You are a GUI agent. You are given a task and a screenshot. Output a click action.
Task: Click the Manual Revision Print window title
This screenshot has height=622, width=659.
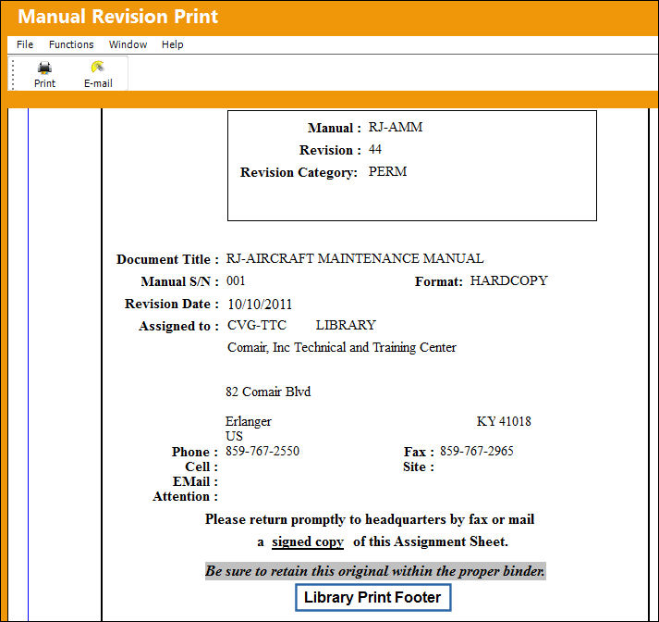coord(117,17)
